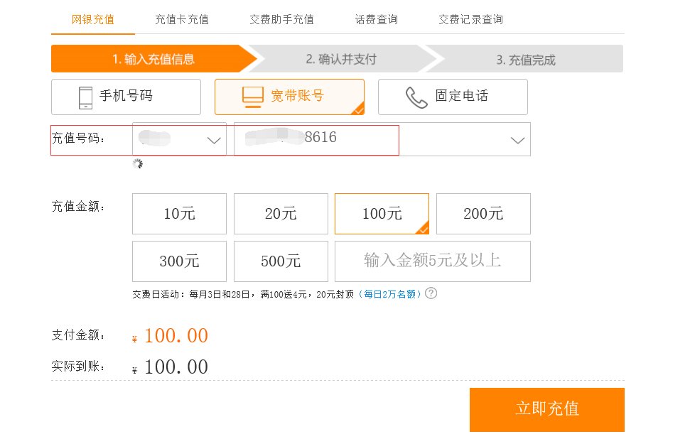Select 手机号码 recharge type

pyautogui.click(x=126, y=97)
